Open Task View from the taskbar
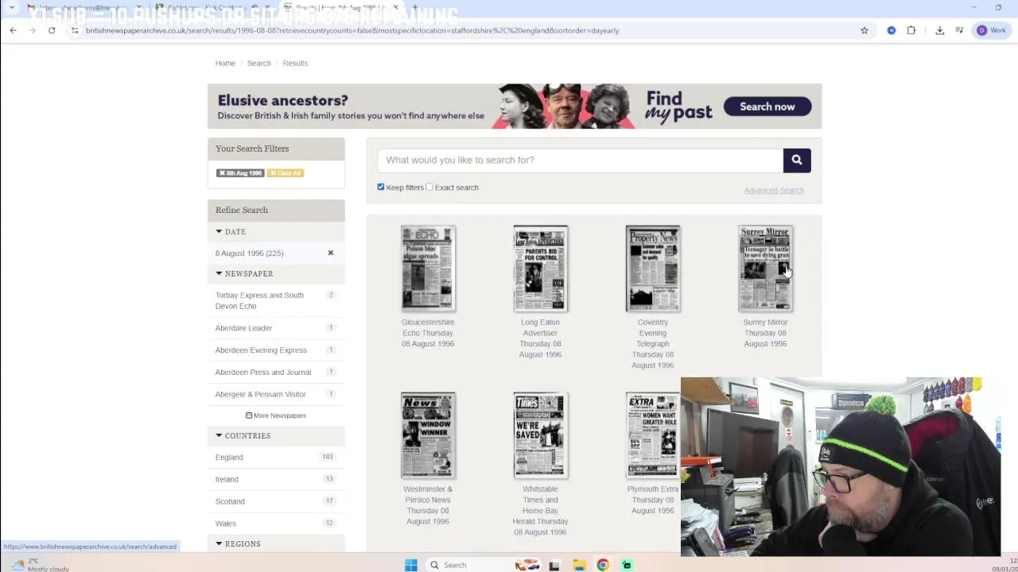 tap(554, 565)
